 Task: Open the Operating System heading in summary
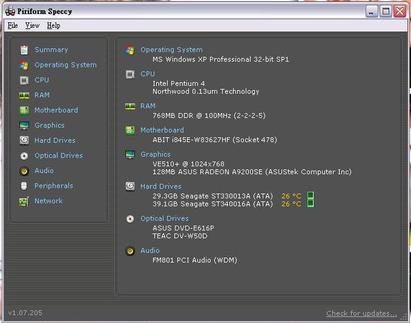point(171,50)
